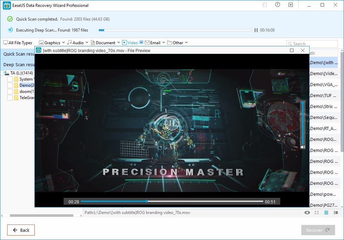Switch to the list view icon
The image size is (344, 240).
coord(326,213)
